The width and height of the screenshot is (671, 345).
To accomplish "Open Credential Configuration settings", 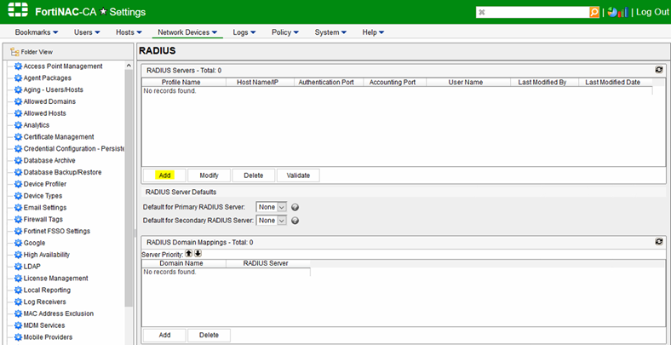I will click(x=74, y=148).
